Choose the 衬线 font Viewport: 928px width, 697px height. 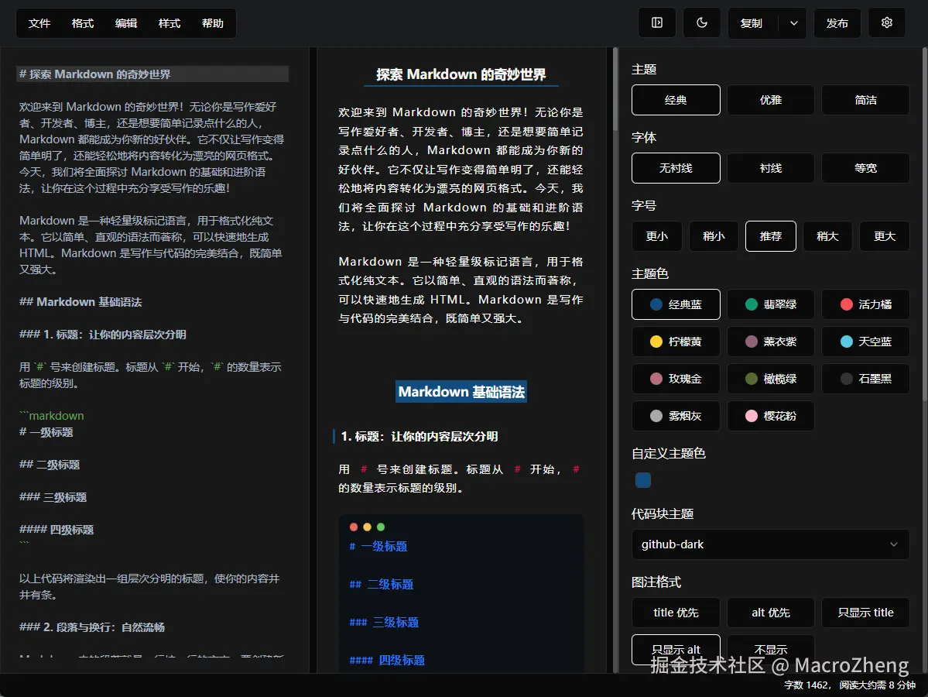tap(771, 168)
